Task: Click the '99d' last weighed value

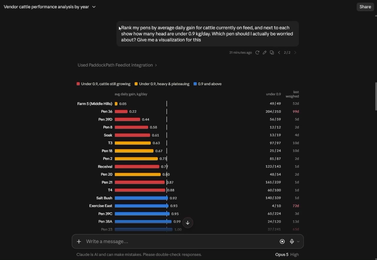Action: coord(296,112)
